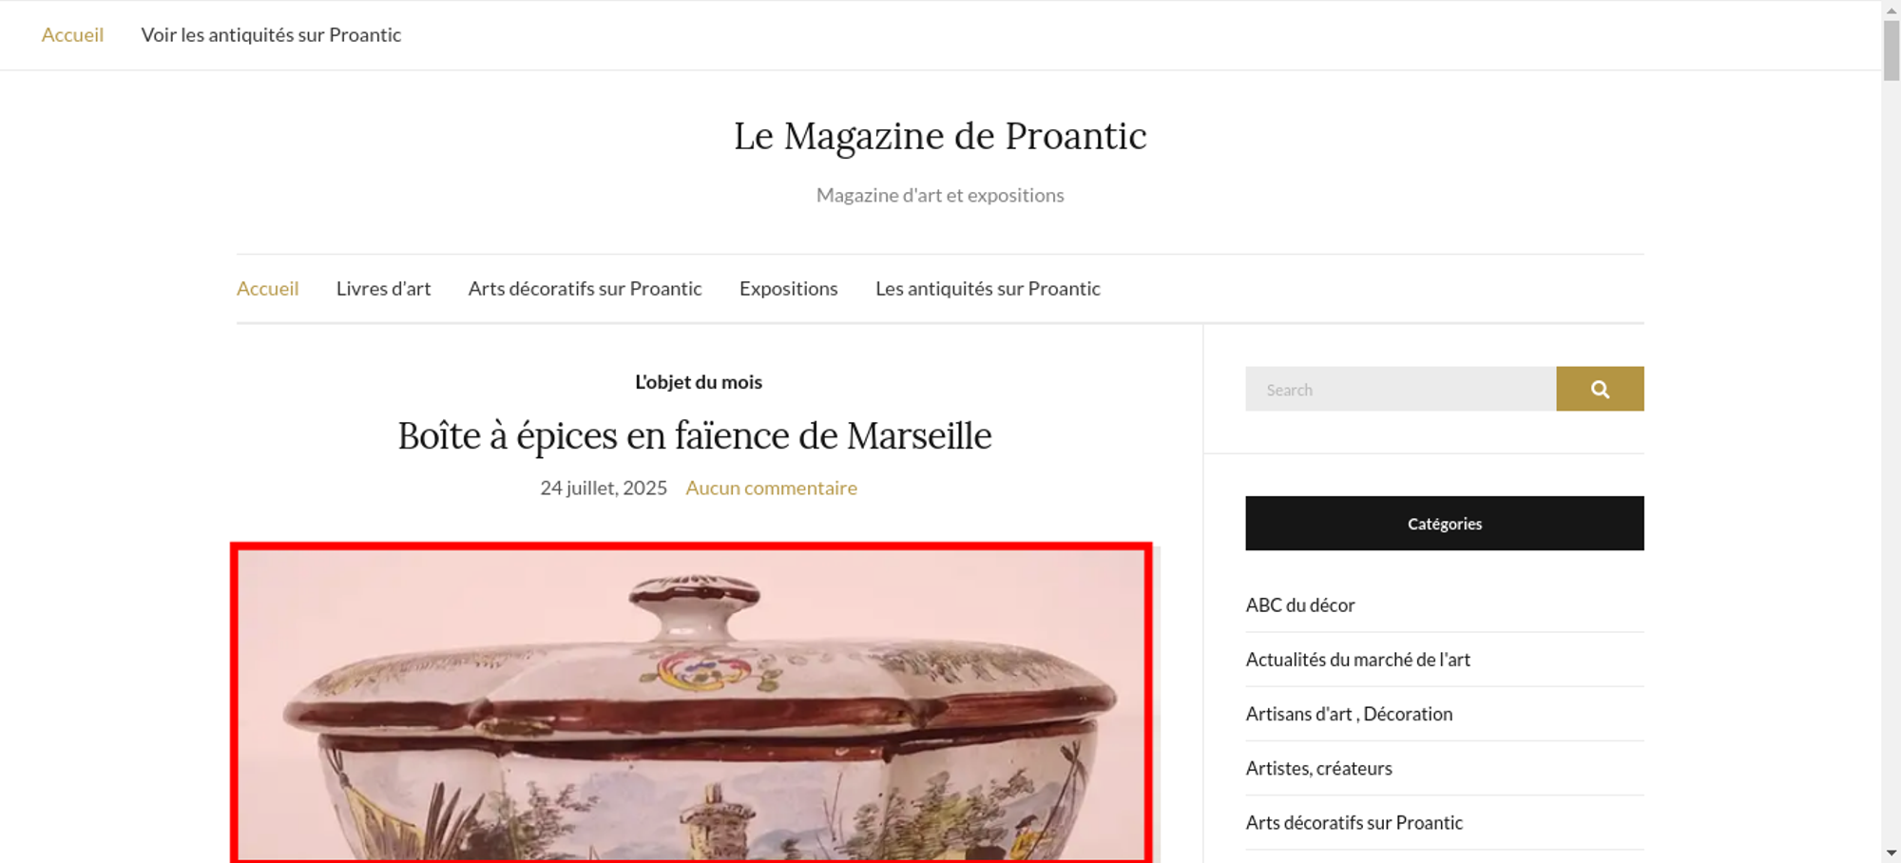
Task: Click the Le Magazine de Proantic title
Action: [x=940, y=136]
